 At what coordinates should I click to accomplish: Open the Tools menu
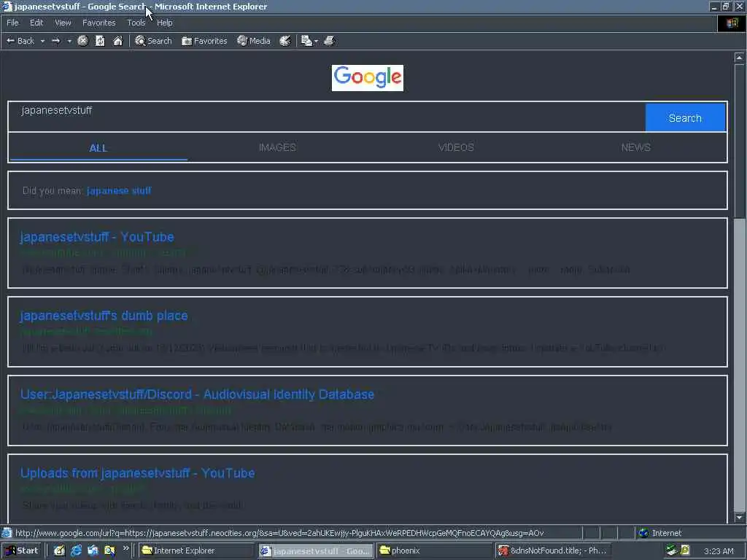(x=136, y=23)
